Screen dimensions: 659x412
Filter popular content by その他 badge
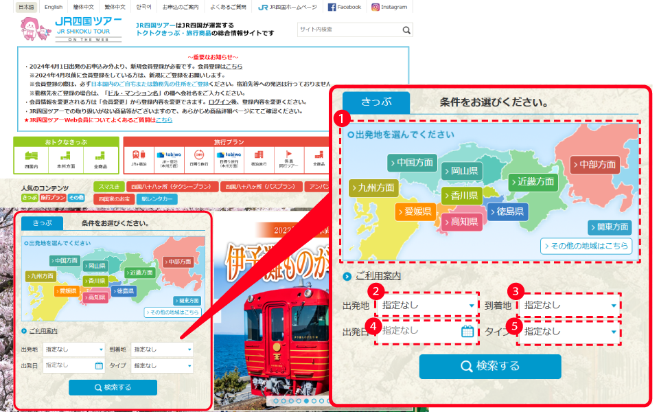pos(76,198)
